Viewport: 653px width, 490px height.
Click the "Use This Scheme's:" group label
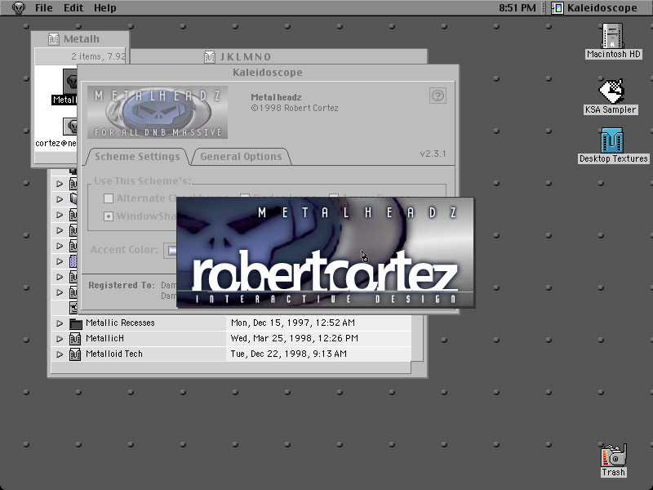point(142,181)
